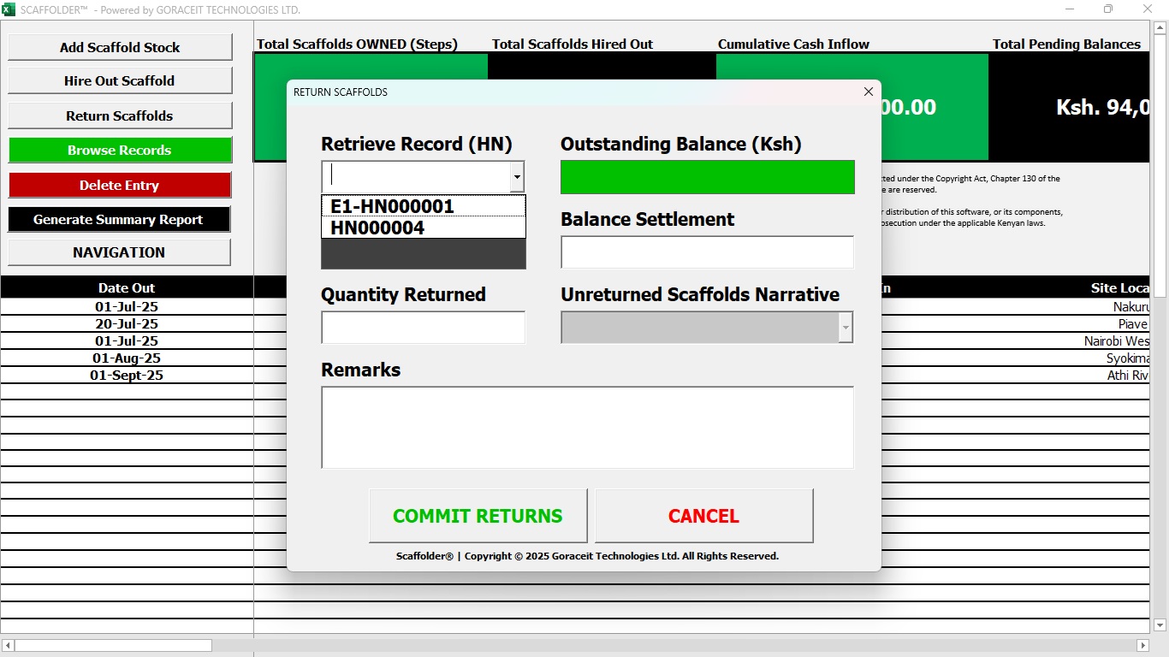Click the green Outstanding Balance field
This screenshot has height=657, width=1169.
coord(707,177)
